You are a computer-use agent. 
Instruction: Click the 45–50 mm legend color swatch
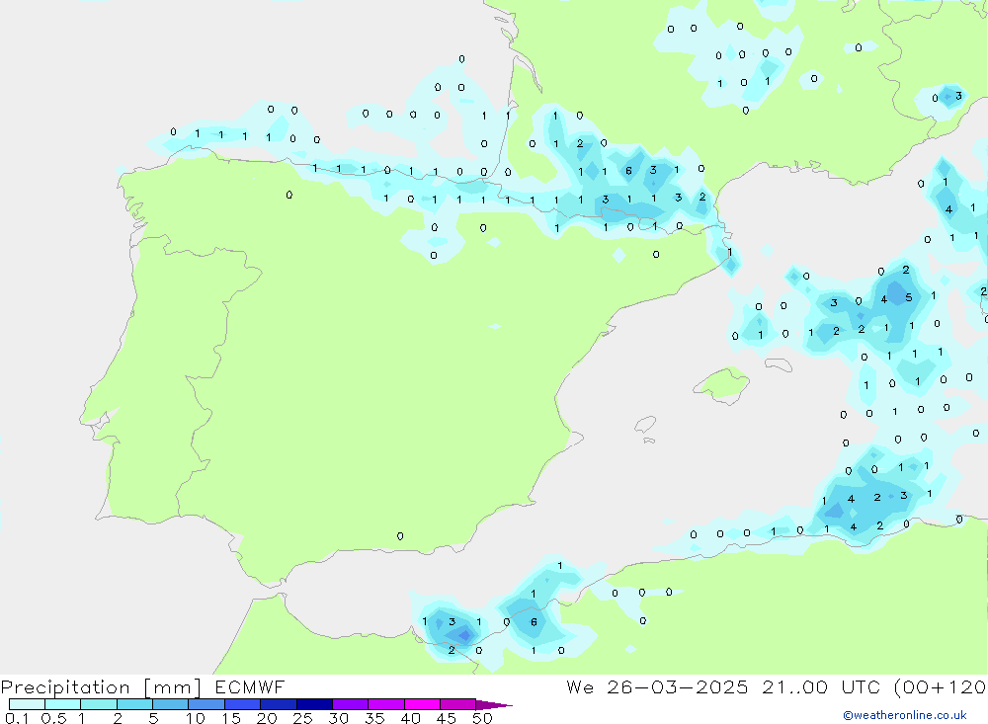457,704
